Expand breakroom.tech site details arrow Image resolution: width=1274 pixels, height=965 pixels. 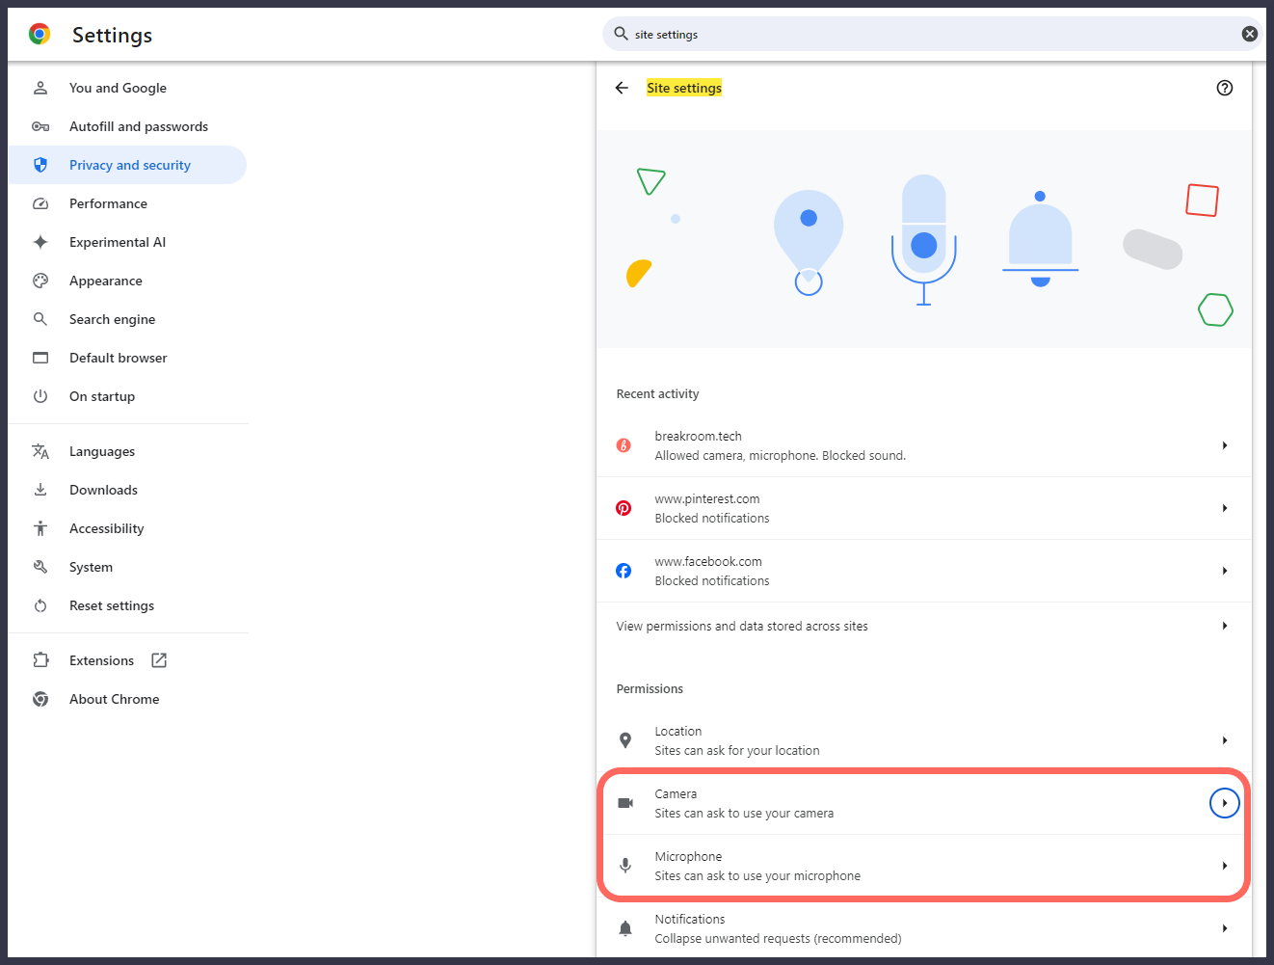(1224, 445)
